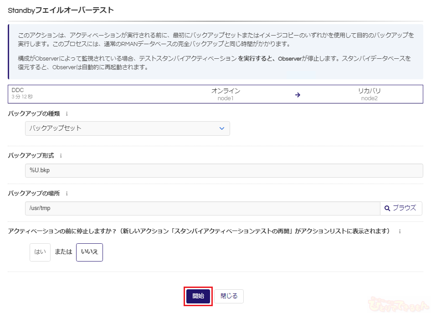
Task: Click the /usr/tmp backup location field
Action: pos(202,208)
